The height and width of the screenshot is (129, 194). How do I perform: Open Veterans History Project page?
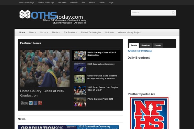(129, 32)
